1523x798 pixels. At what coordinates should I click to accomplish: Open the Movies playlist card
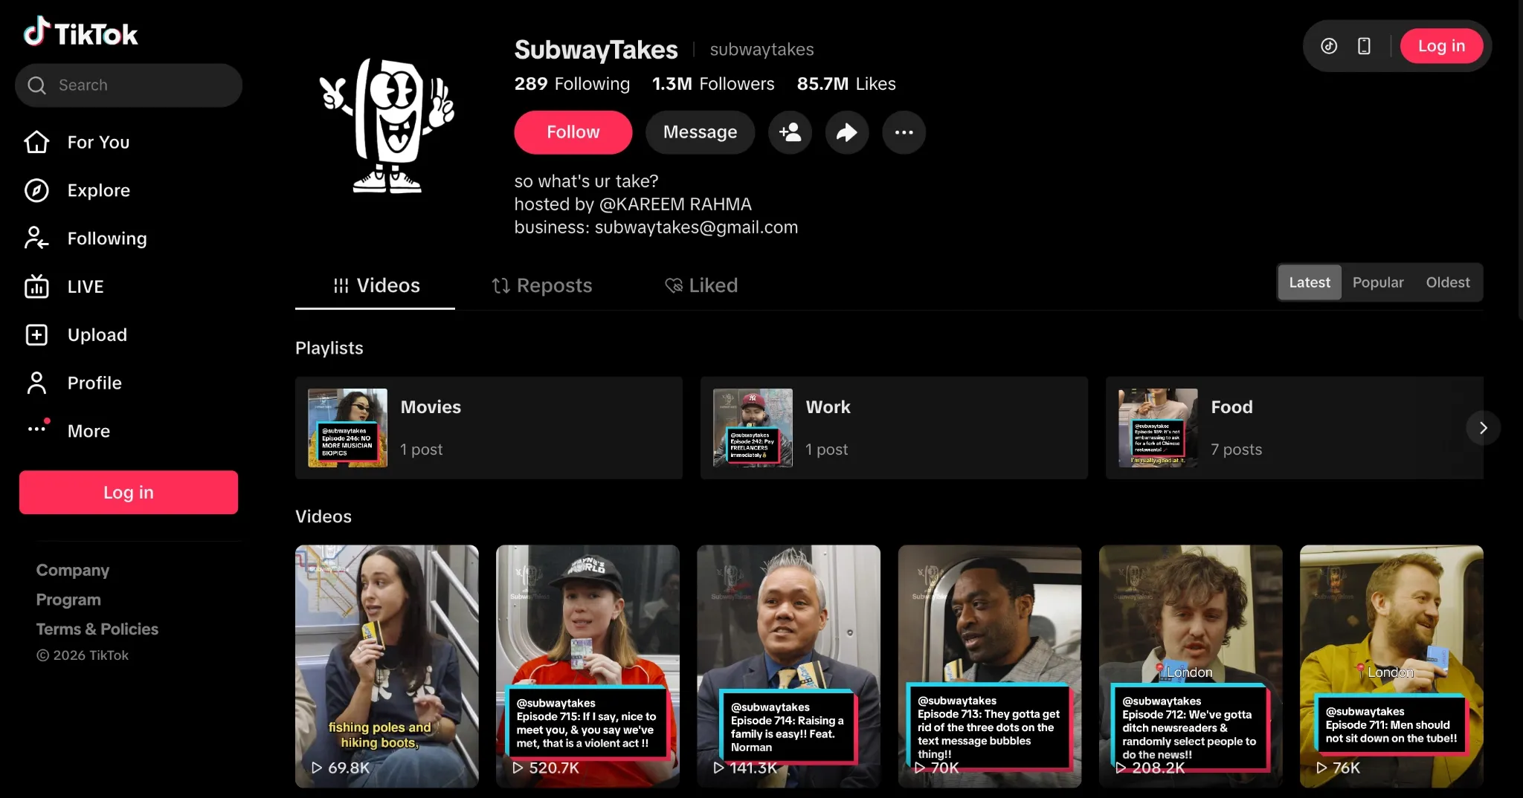point(489,428)
